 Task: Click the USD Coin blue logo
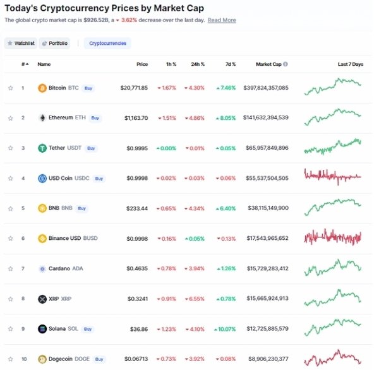[x=42, y=178]
